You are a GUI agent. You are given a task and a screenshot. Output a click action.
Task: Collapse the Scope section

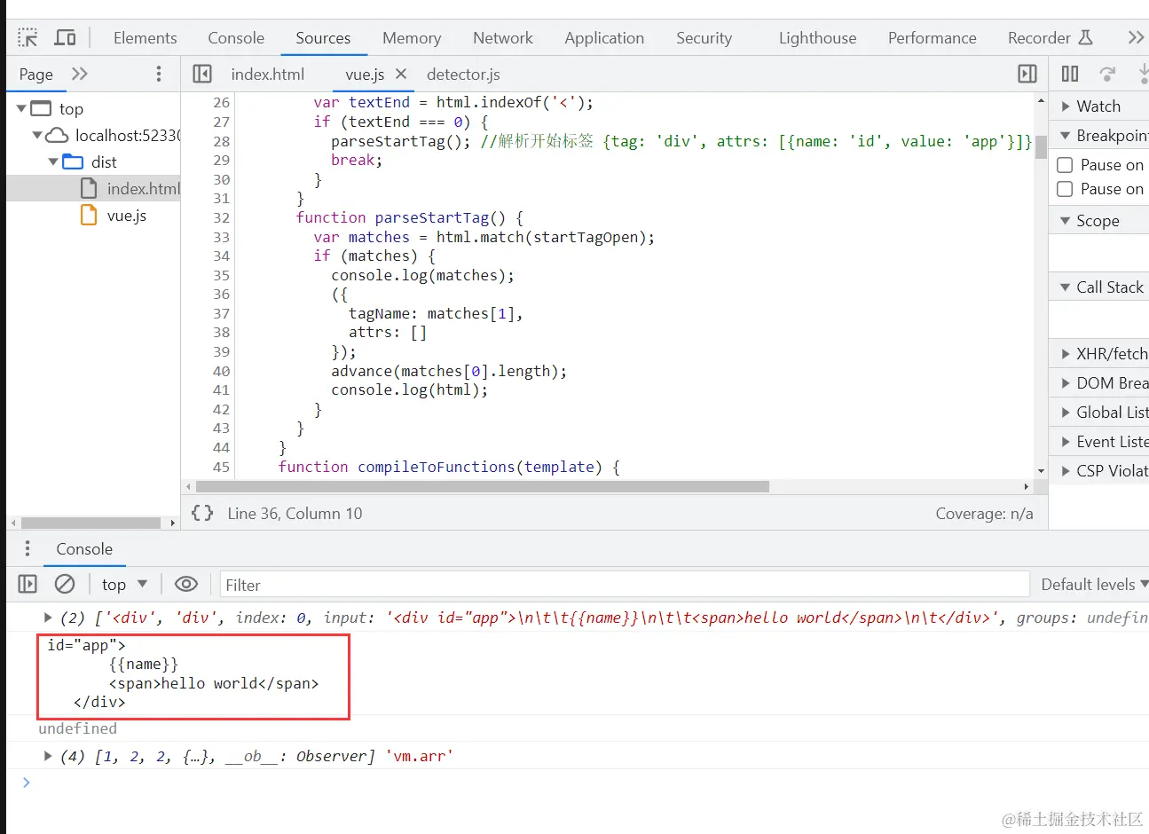(1066, 221)
